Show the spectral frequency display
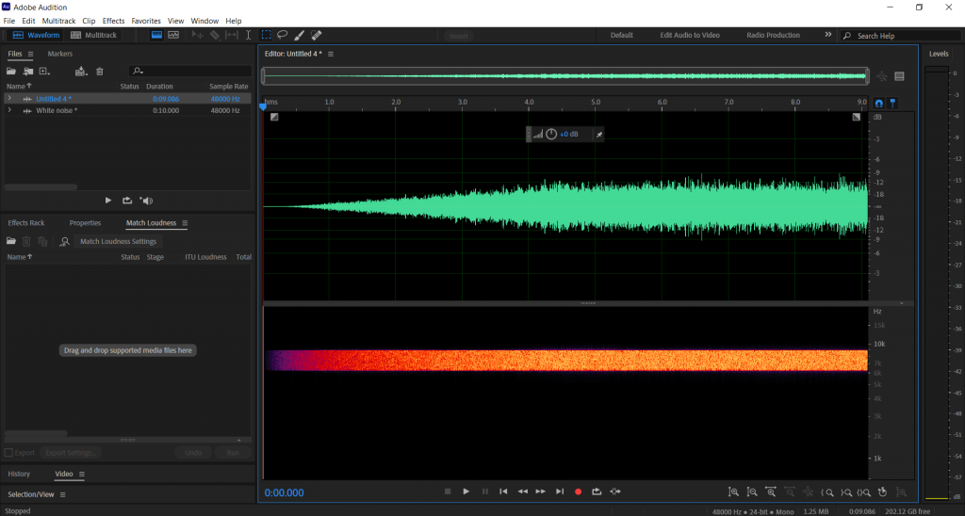 pyautogui.click(x=156, y=35)
